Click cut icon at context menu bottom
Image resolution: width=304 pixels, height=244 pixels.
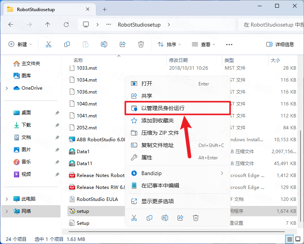click(x=134, y=218)
